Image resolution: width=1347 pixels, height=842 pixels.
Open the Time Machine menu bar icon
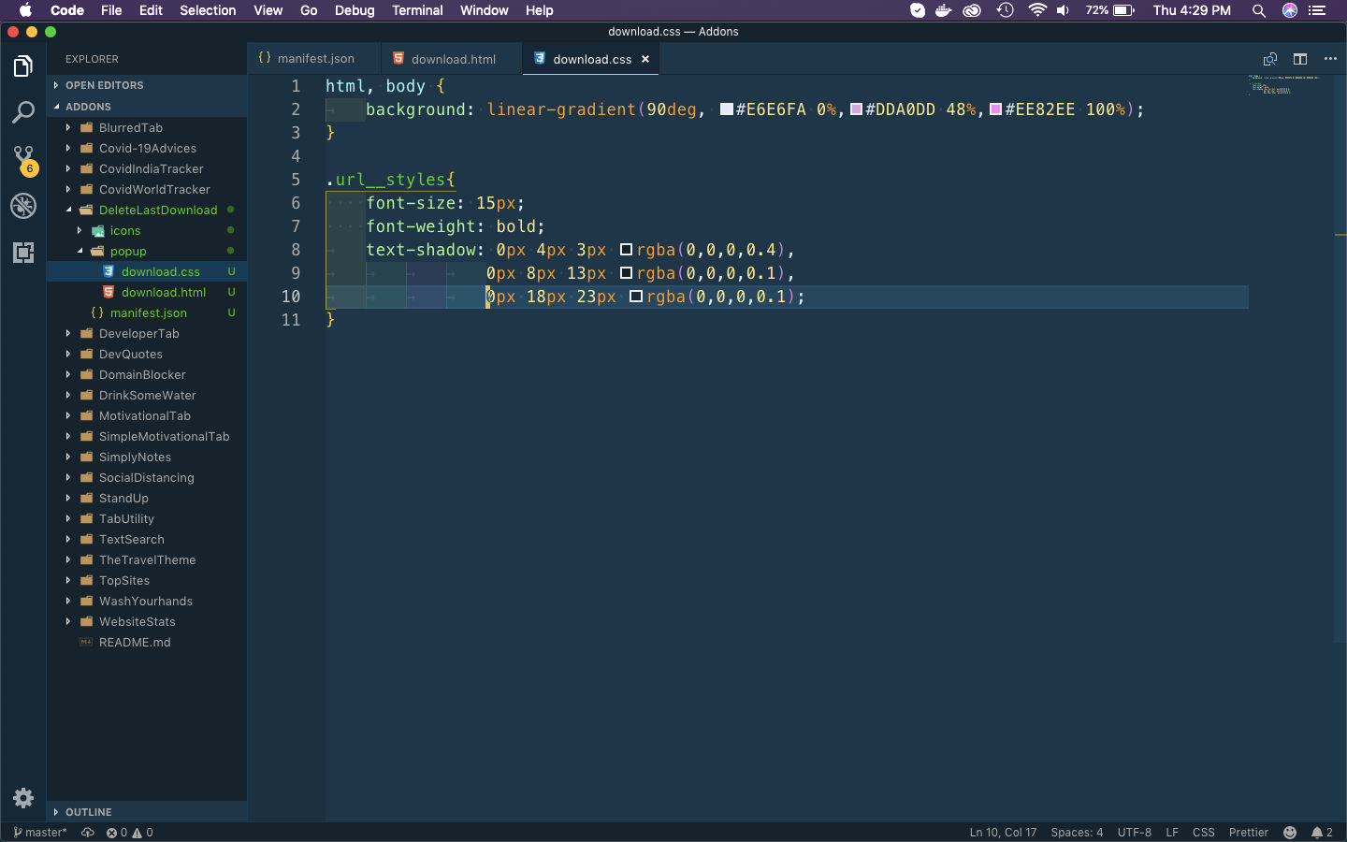[x=1006, y=10]
